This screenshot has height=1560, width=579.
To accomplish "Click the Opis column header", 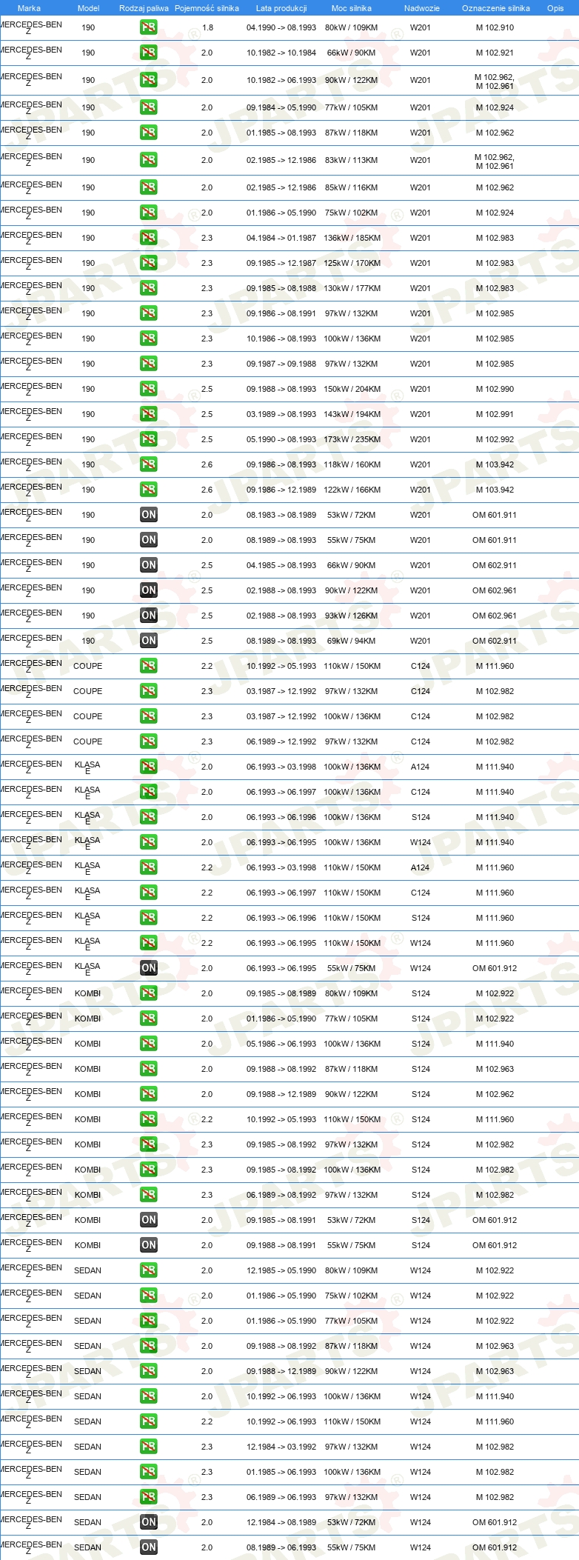I will point(555,8).
